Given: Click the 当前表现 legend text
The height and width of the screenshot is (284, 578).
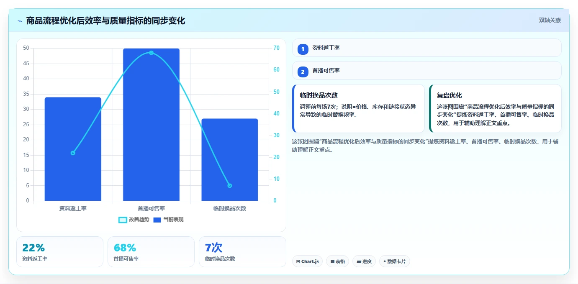Looking at the screenshot, I should tap(173, 220).
